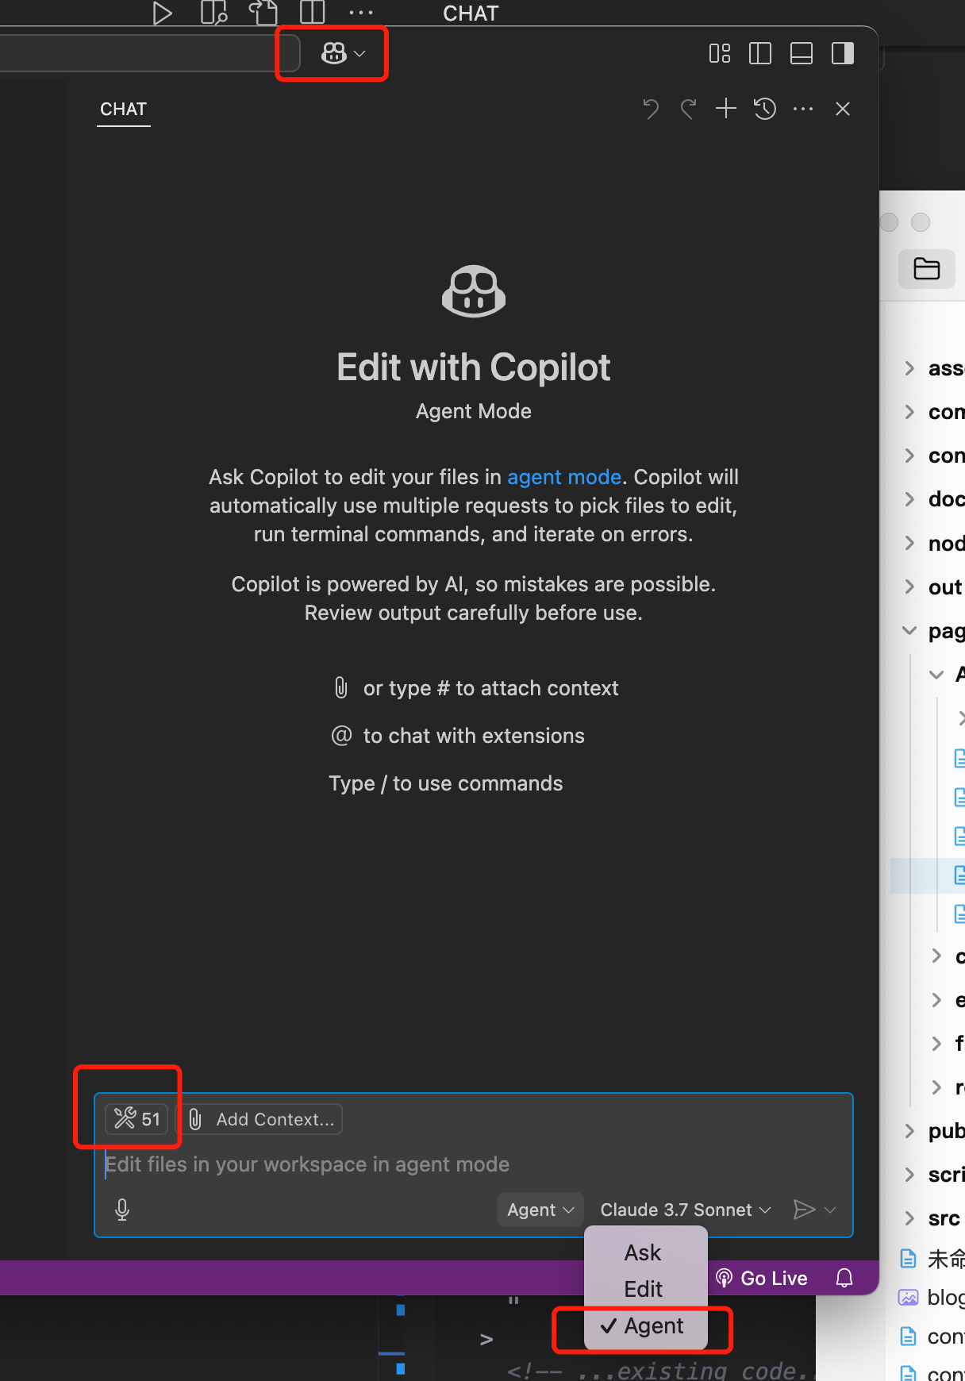Expand the 'ass' folder in file tree
Screen dimensions: 965x1381
[x=910, y=368]
